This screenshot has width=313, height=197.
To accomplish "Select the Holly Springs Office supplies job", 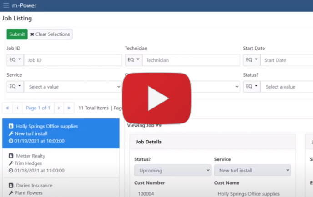I will 61,133.
